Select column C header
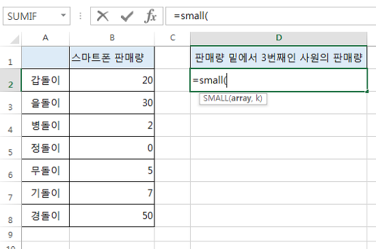Image resolution: width=376 pixels, height=249 pixels. click(172, 38)
